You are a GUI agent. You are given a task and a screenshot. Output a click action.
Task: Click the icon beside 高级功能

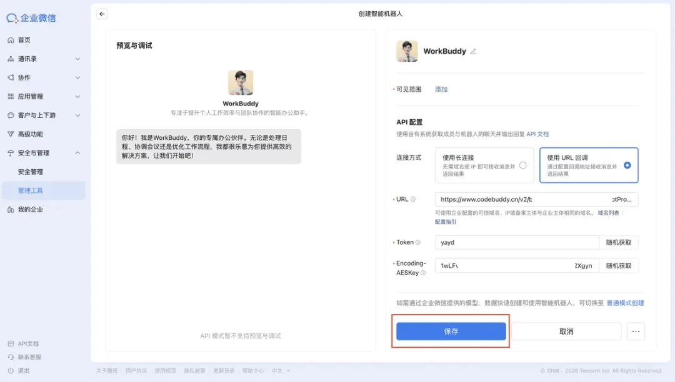(11, 134)
